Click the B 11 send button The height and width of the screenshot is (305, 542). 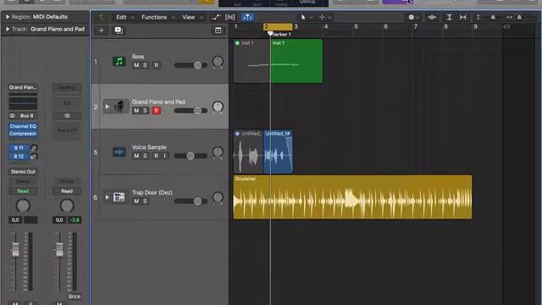click(x=19, y=147)
